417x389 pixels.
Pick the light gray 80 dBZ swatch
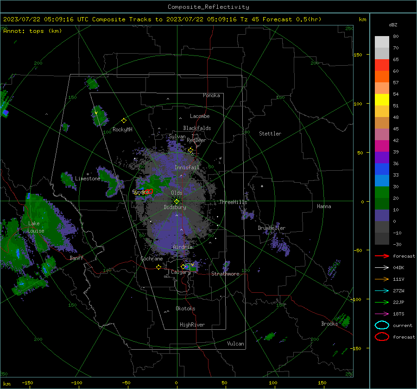[x=382, y=42]
